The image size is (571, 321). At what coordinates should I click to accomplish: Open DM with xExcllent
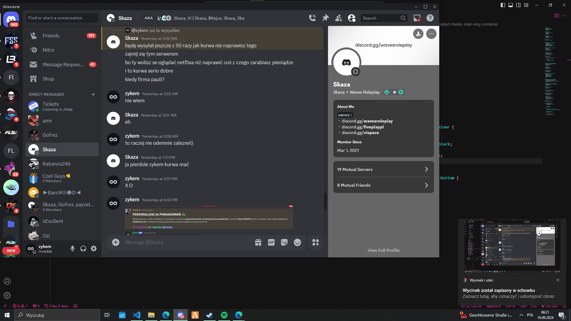tap(62, 221)
